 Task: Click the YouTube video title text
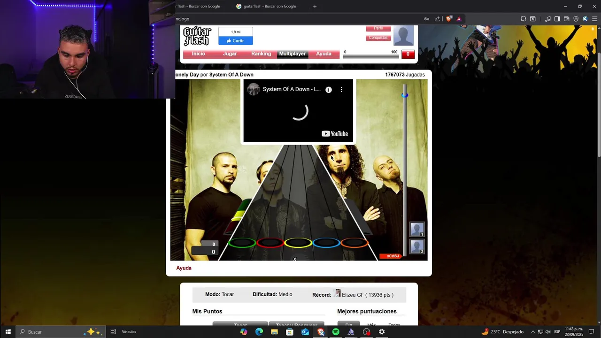(x=292, y=89)
